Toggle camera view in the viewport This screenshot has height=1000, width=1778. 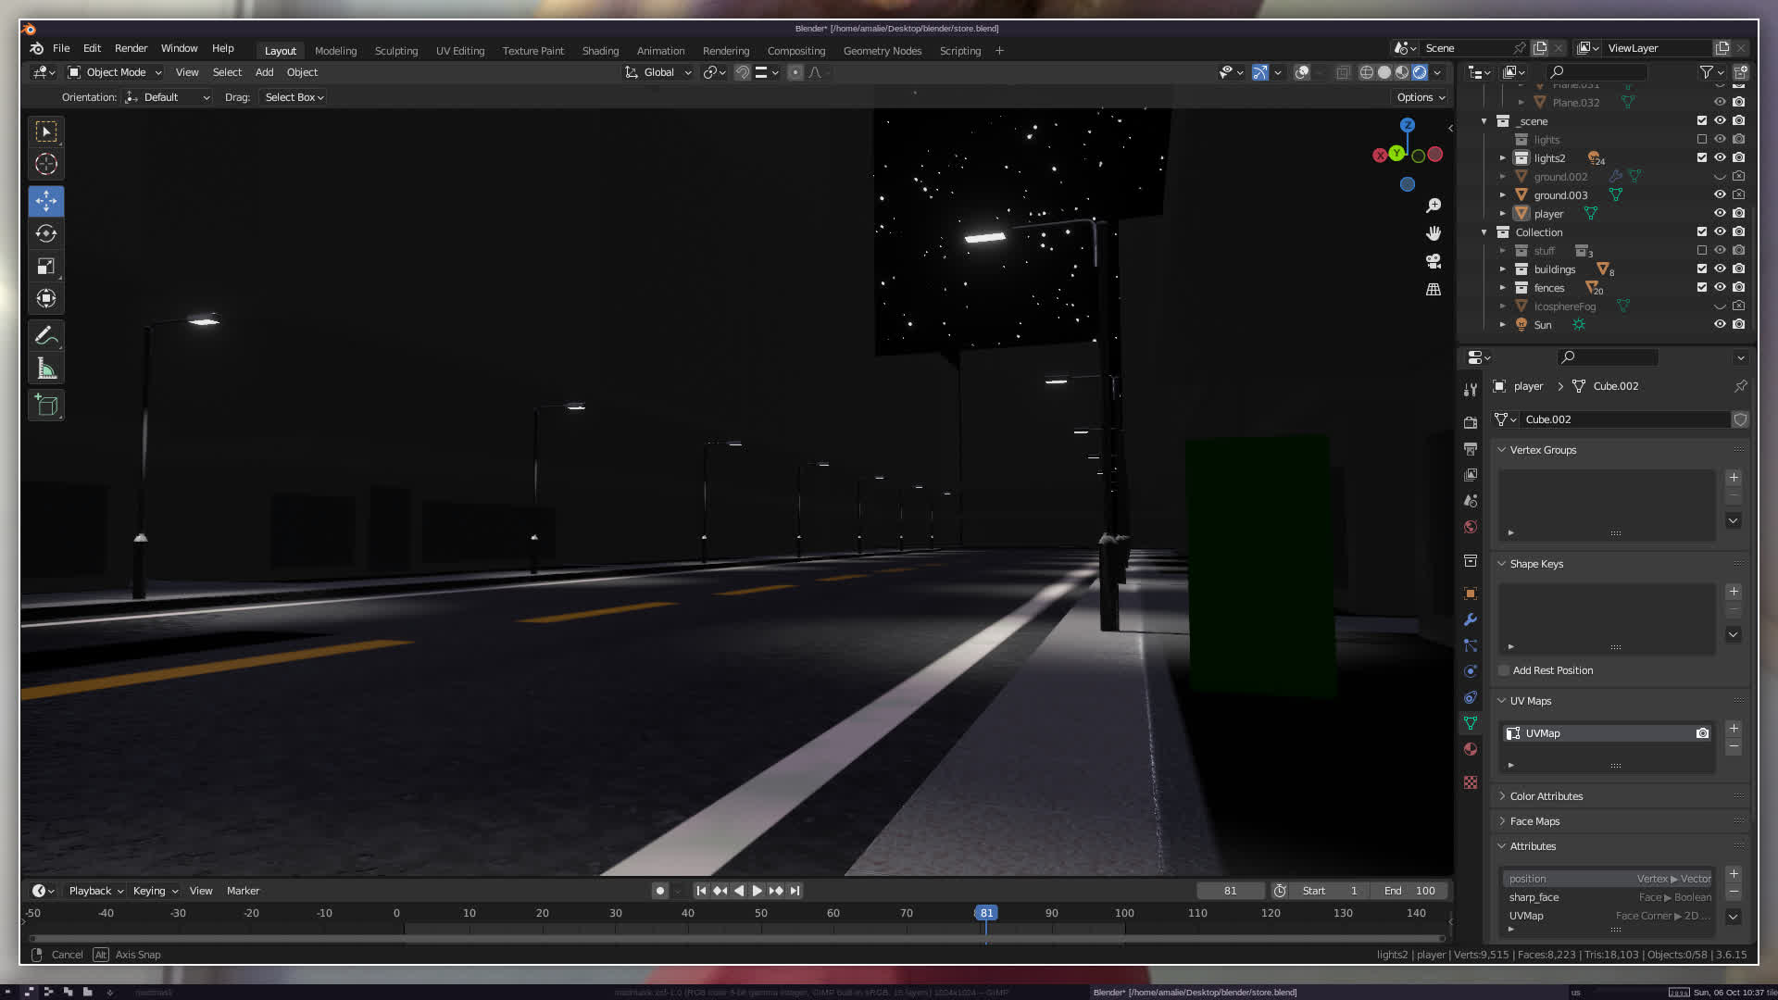pyautogui.click(x=1434, y=261)
